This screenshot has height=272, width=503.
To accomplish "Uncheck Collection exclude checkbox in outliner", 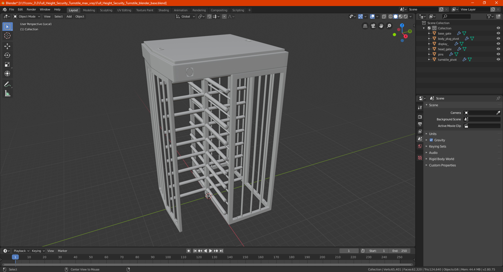I will pos(429,28).
